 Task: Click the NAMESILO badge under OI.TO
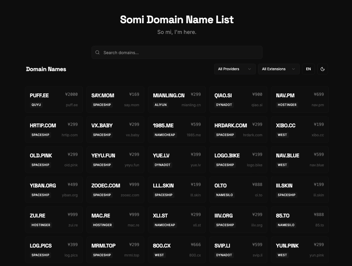pyautogui.click(x=225, y=195)
